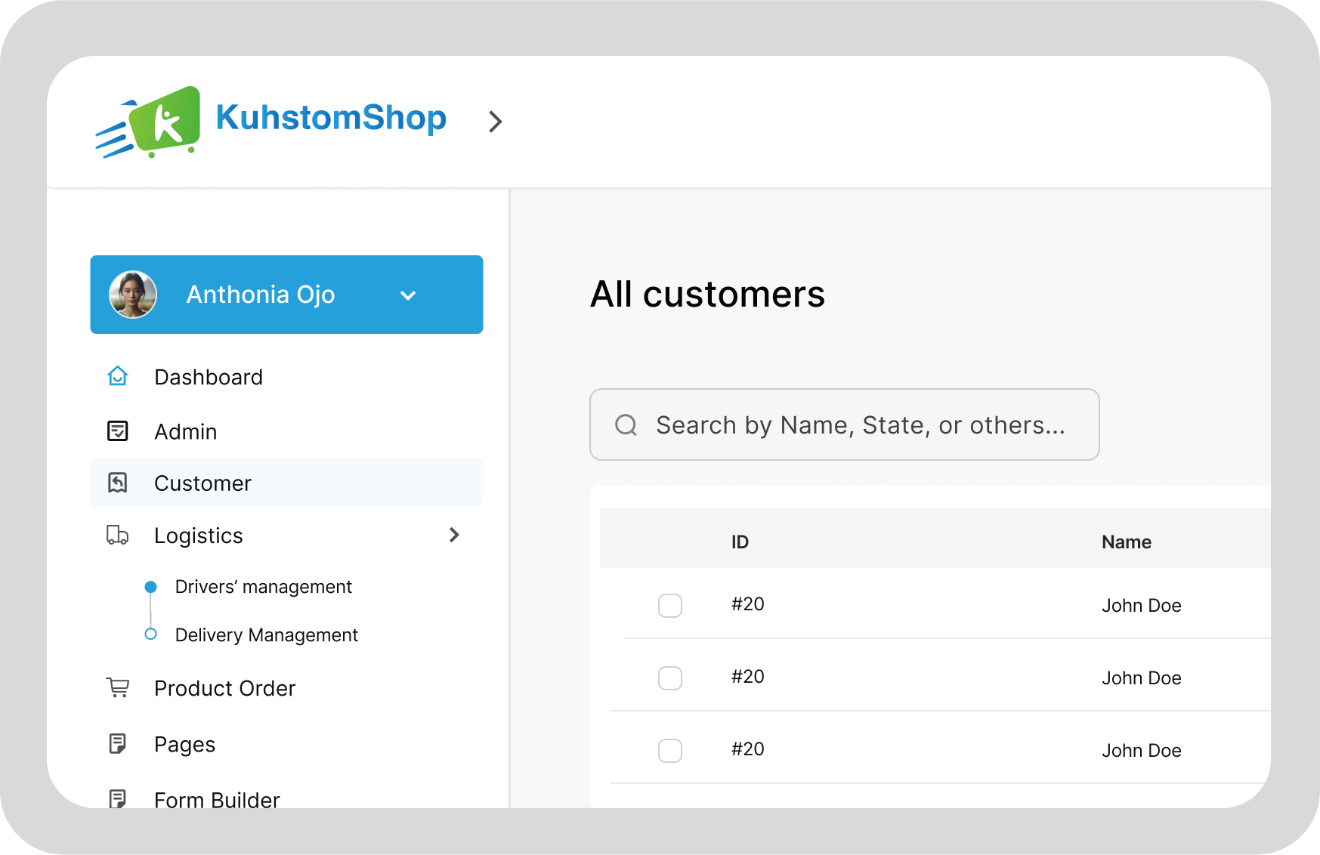This screenshot has width=1320, height=855.
Task: Open Drivers' management submenu item
Action: point(263,587)
